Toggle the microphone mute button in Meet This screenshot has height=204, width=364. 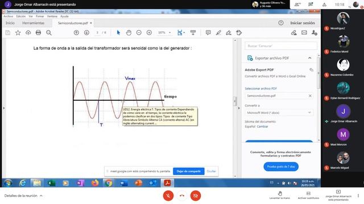[x=168, y=195]
